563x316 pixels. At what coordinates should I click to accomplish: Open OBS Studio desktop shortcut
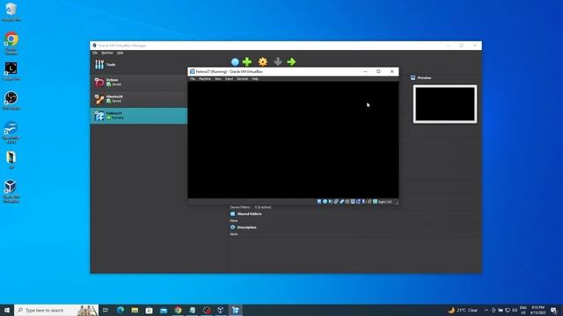tap(11, 100)
